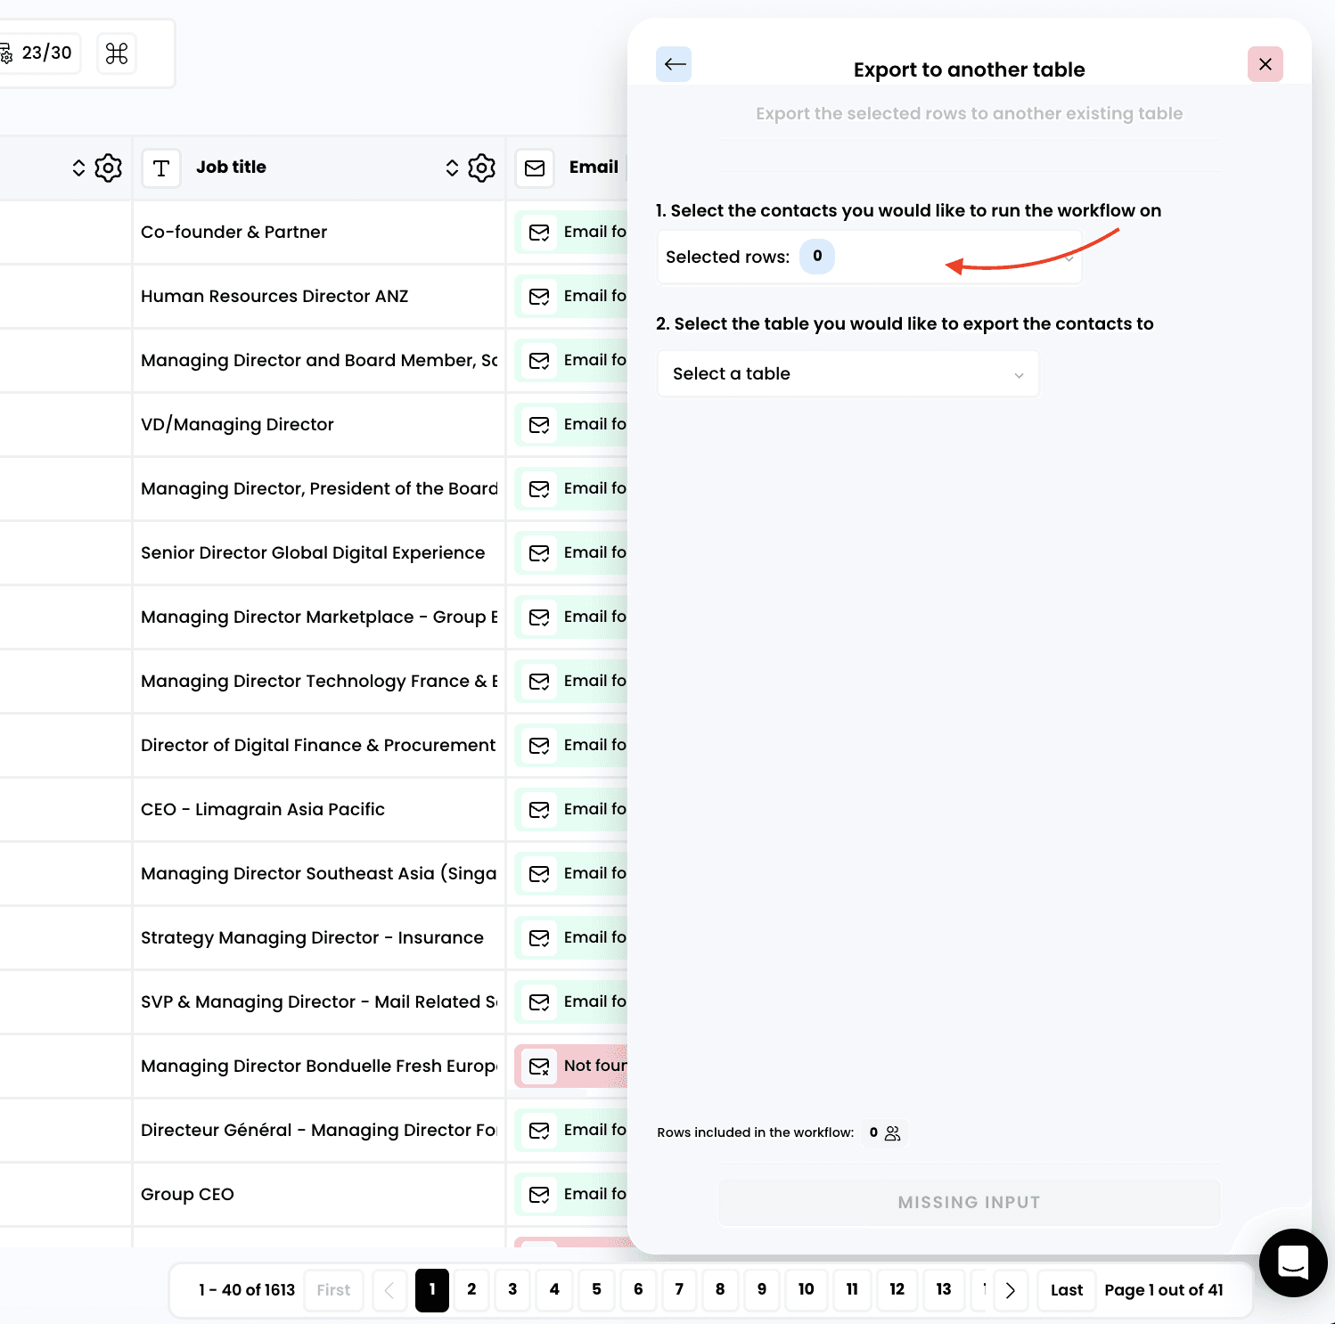Select VD/Managing Director cell

pyautogui.click(x=319, y=424)
